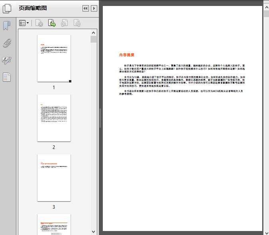
Task: Click page number label 2
Action: point(54,147)
